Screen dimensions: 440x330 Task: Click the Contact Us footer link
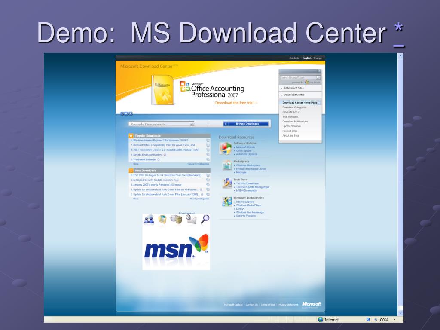coord(252,305)
